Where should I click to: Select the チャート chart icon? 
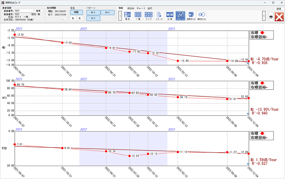point(181,16)
